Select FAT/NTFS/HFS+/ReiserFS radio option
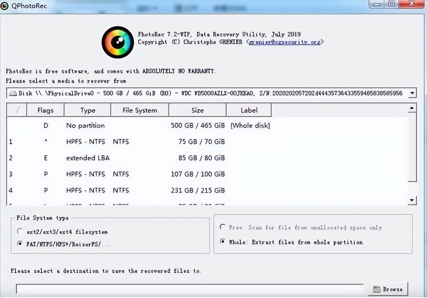Viewport: 427px width, 298px height. 19,244
